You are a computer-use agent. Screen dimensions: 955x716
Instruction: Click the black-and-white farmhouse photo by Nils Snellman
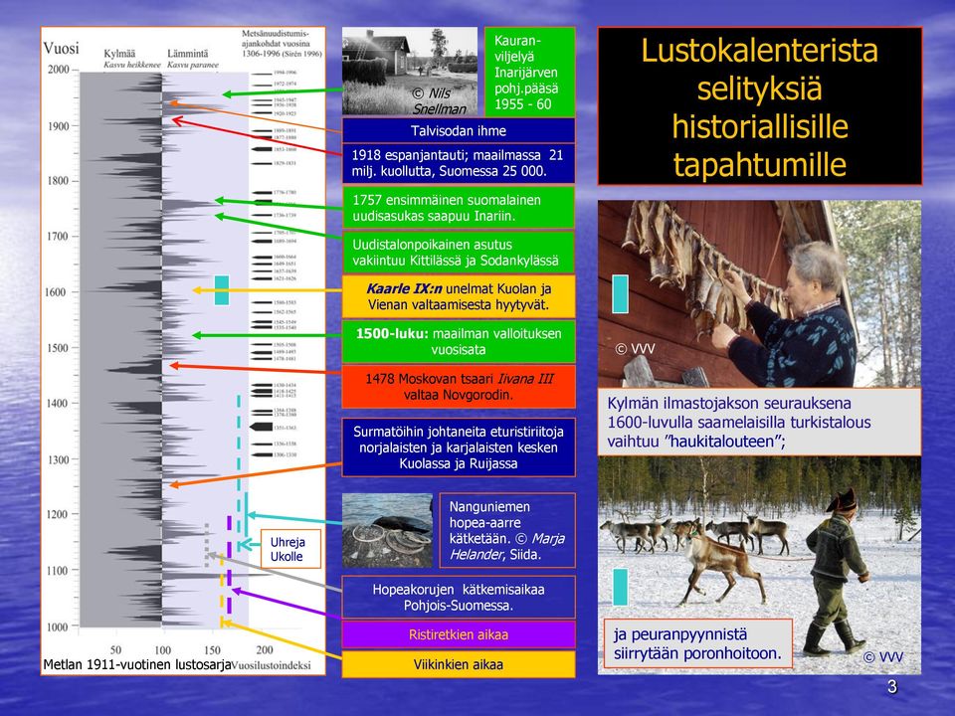(x=410, y=72)
